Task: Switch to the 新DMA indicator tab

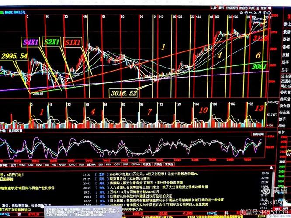Action: tap(91, 165)
